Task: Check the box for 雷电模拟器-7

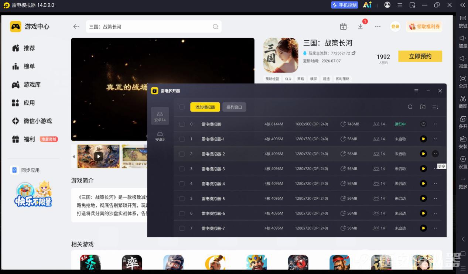Action: pos(182,228)
